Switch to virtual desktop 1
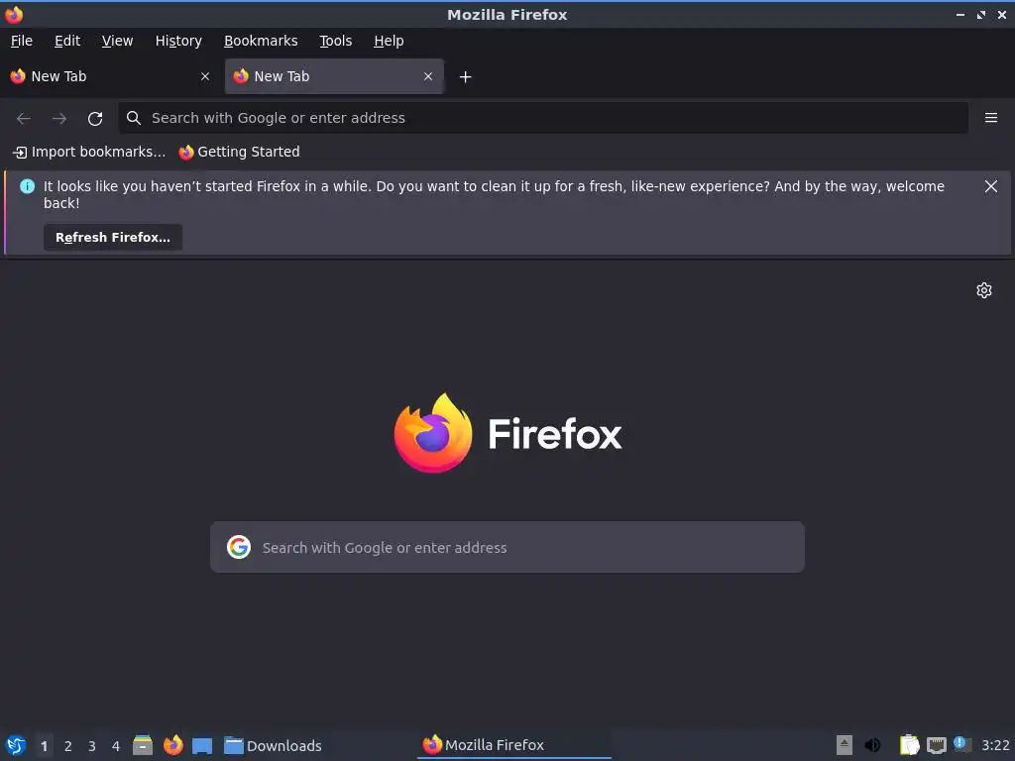The height and width of the screenshot is (761, 1015). [44, 746]
